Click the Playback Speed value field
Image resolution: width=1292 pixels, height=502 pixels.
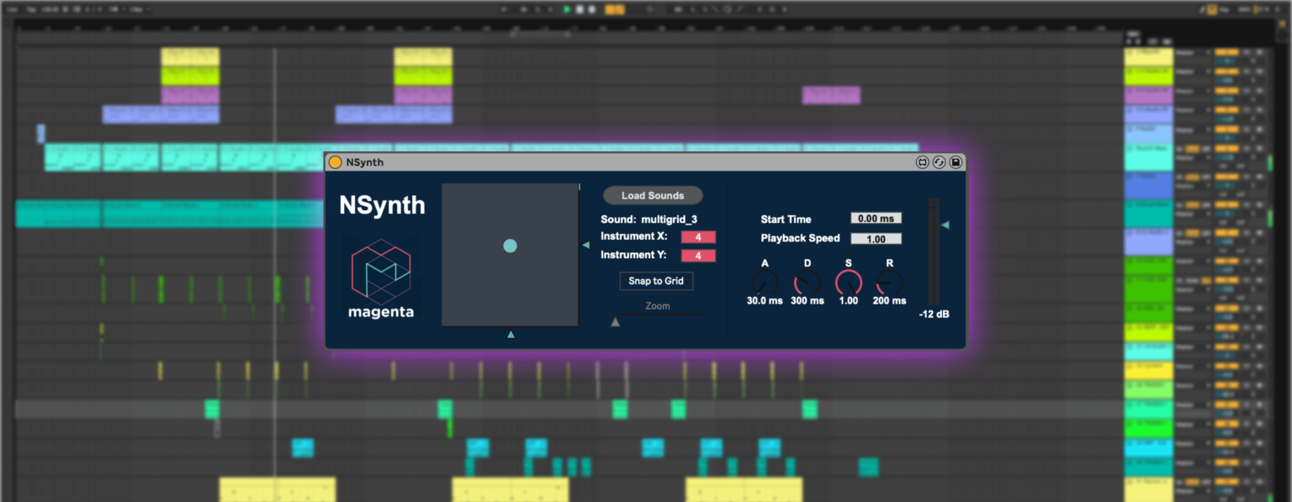coord(876,239)
